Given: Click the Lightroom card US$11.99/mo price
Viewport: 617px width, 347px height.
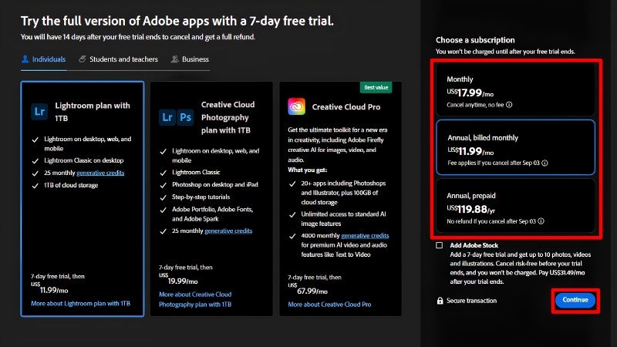Looking at the screenshot, I should 49,288.
